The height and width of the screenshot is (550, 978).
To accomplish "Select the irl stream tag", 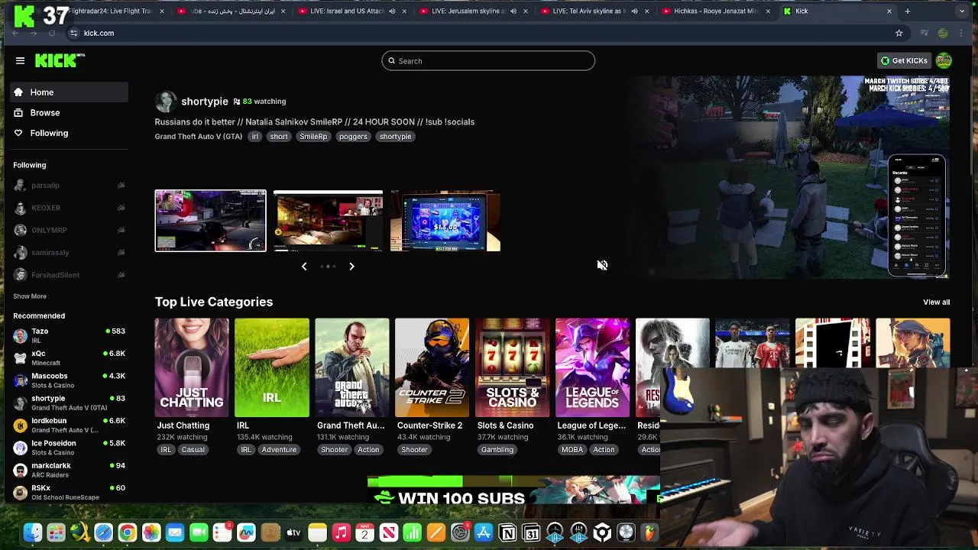I will [255, 137].
